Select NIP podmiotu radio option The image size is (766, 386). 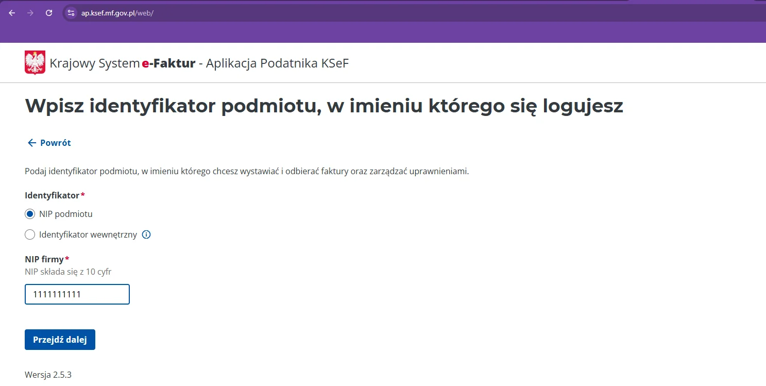30,214
